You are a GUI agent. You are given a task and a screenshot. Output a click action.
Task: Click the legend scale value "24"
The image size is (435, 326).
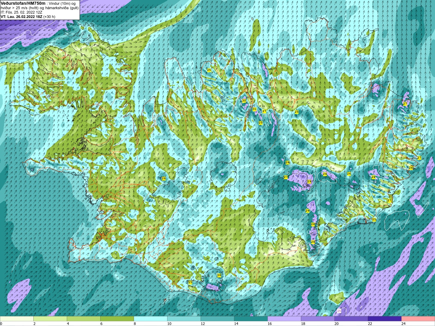click(x=403, y=324)
